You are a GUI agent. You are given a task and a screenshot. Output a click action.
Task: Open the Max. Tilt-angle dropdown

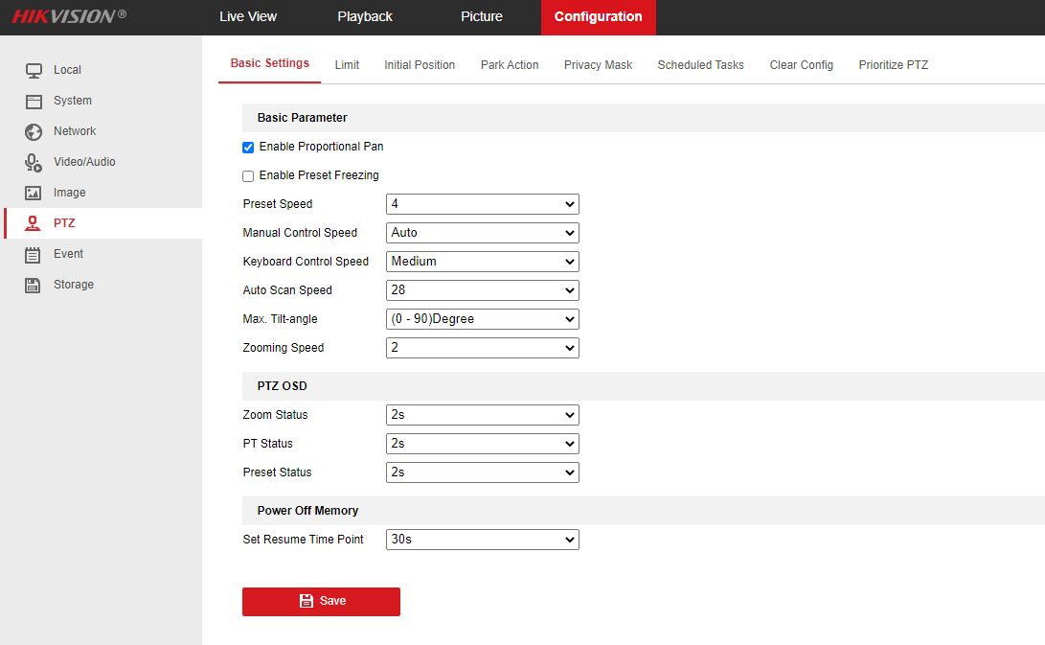tap(483, 319)
